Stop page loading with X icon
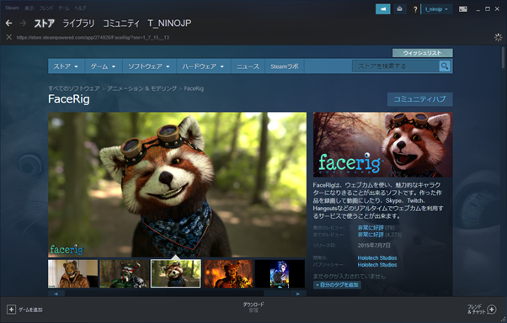The image size is (507, 323). click(x=9, y=37)
